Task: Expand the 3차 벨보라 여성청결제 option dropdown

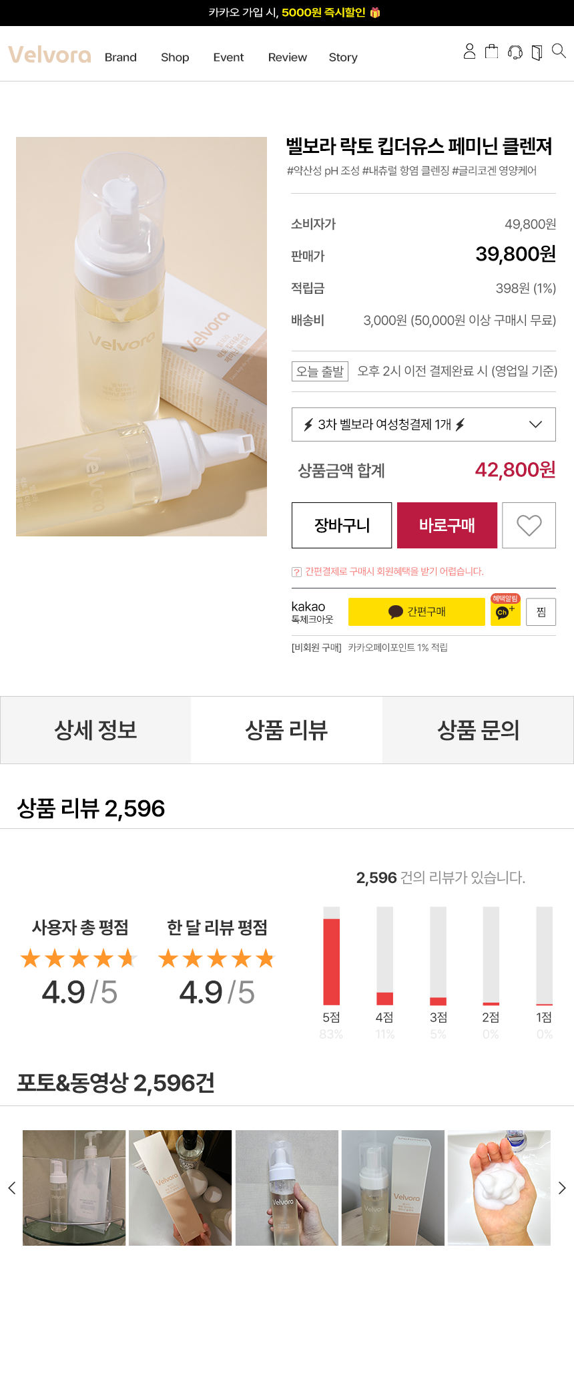Action: (x=424, y=425)
